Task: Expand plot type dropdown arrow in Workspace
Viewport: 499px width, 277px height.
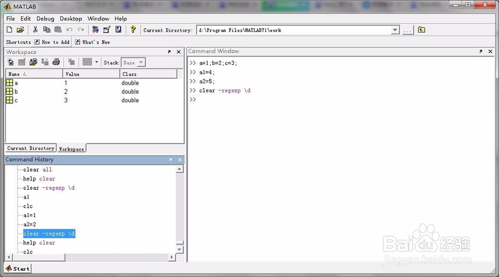Action: [96, 62]
